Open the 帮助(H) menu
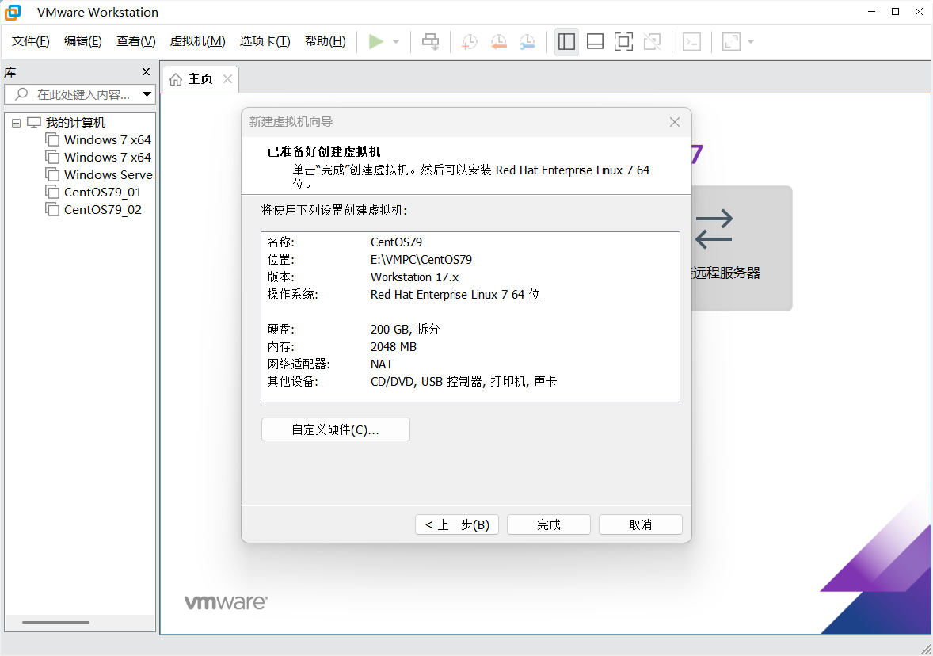933x656 pixels. pyautogui.click(x=325, y=41)
